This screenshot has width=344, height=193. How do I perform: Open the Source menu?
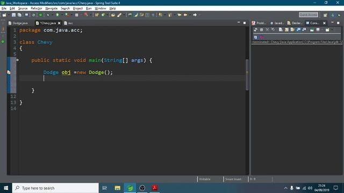[x=23, y=9]
